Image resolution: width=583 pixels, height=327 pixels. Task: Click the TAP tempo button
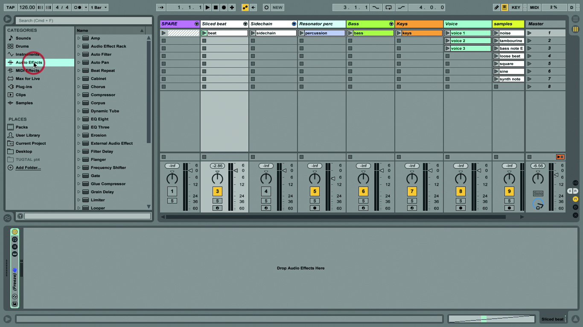[10, 7]
